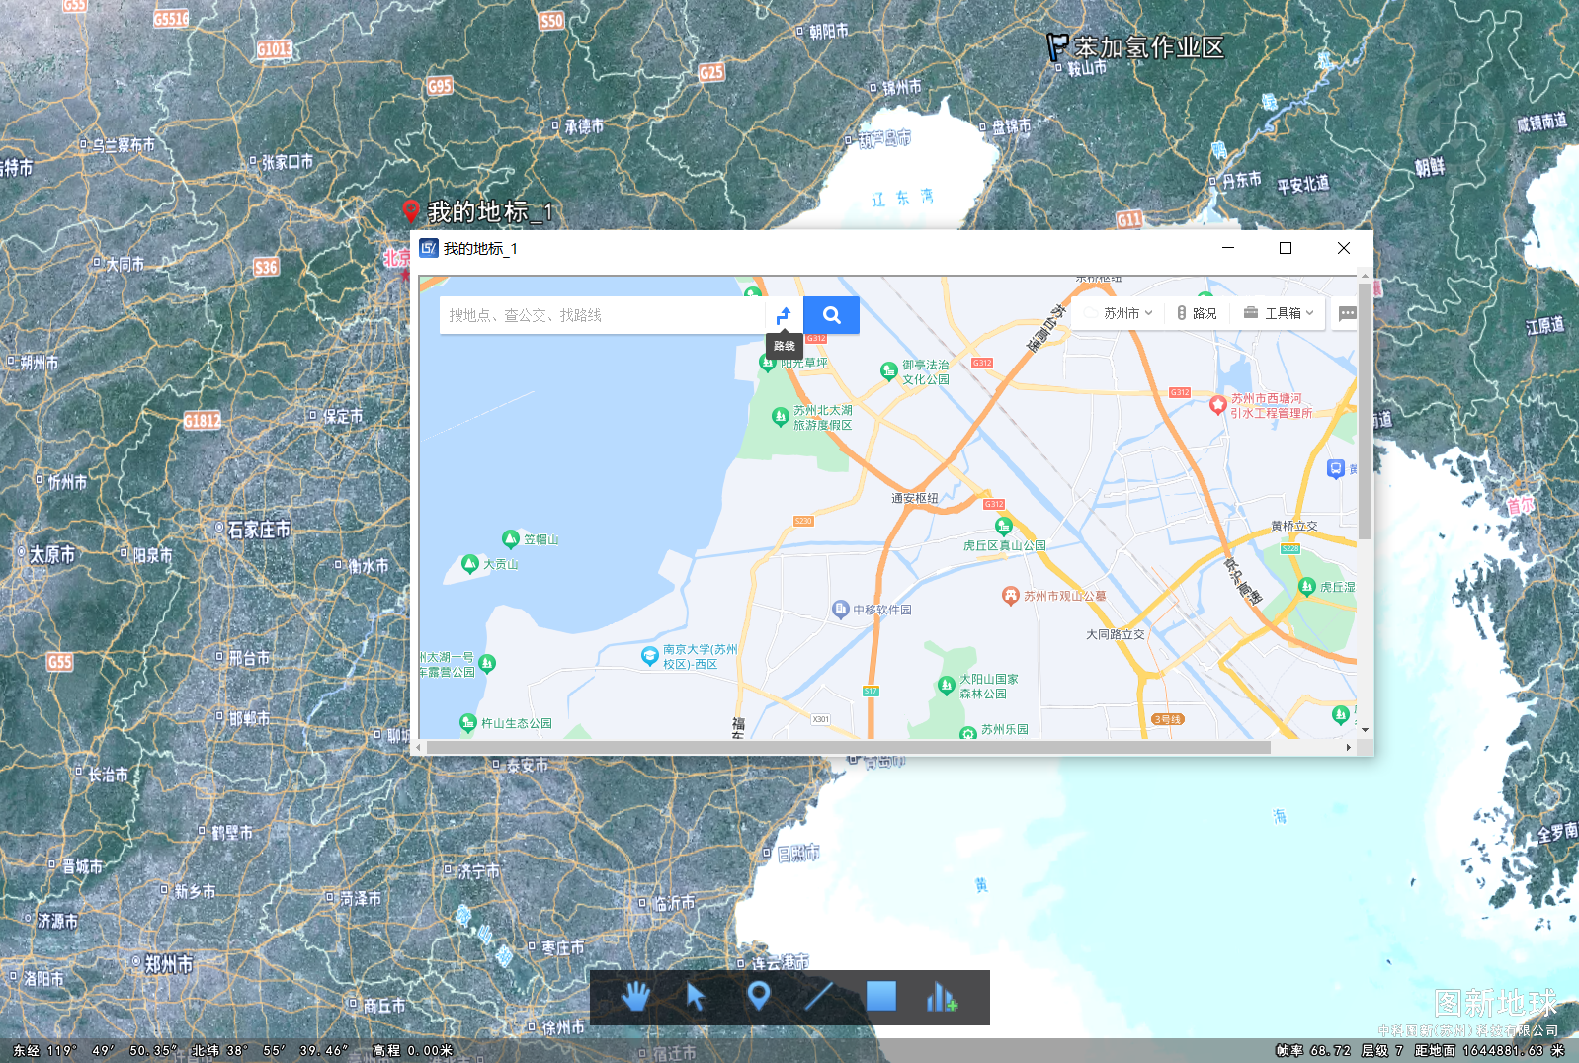Viewport: 1579px width, 1063px height.
Task: Expand the 工具箱 toolbox dropdown
Action: point(1280,313)
